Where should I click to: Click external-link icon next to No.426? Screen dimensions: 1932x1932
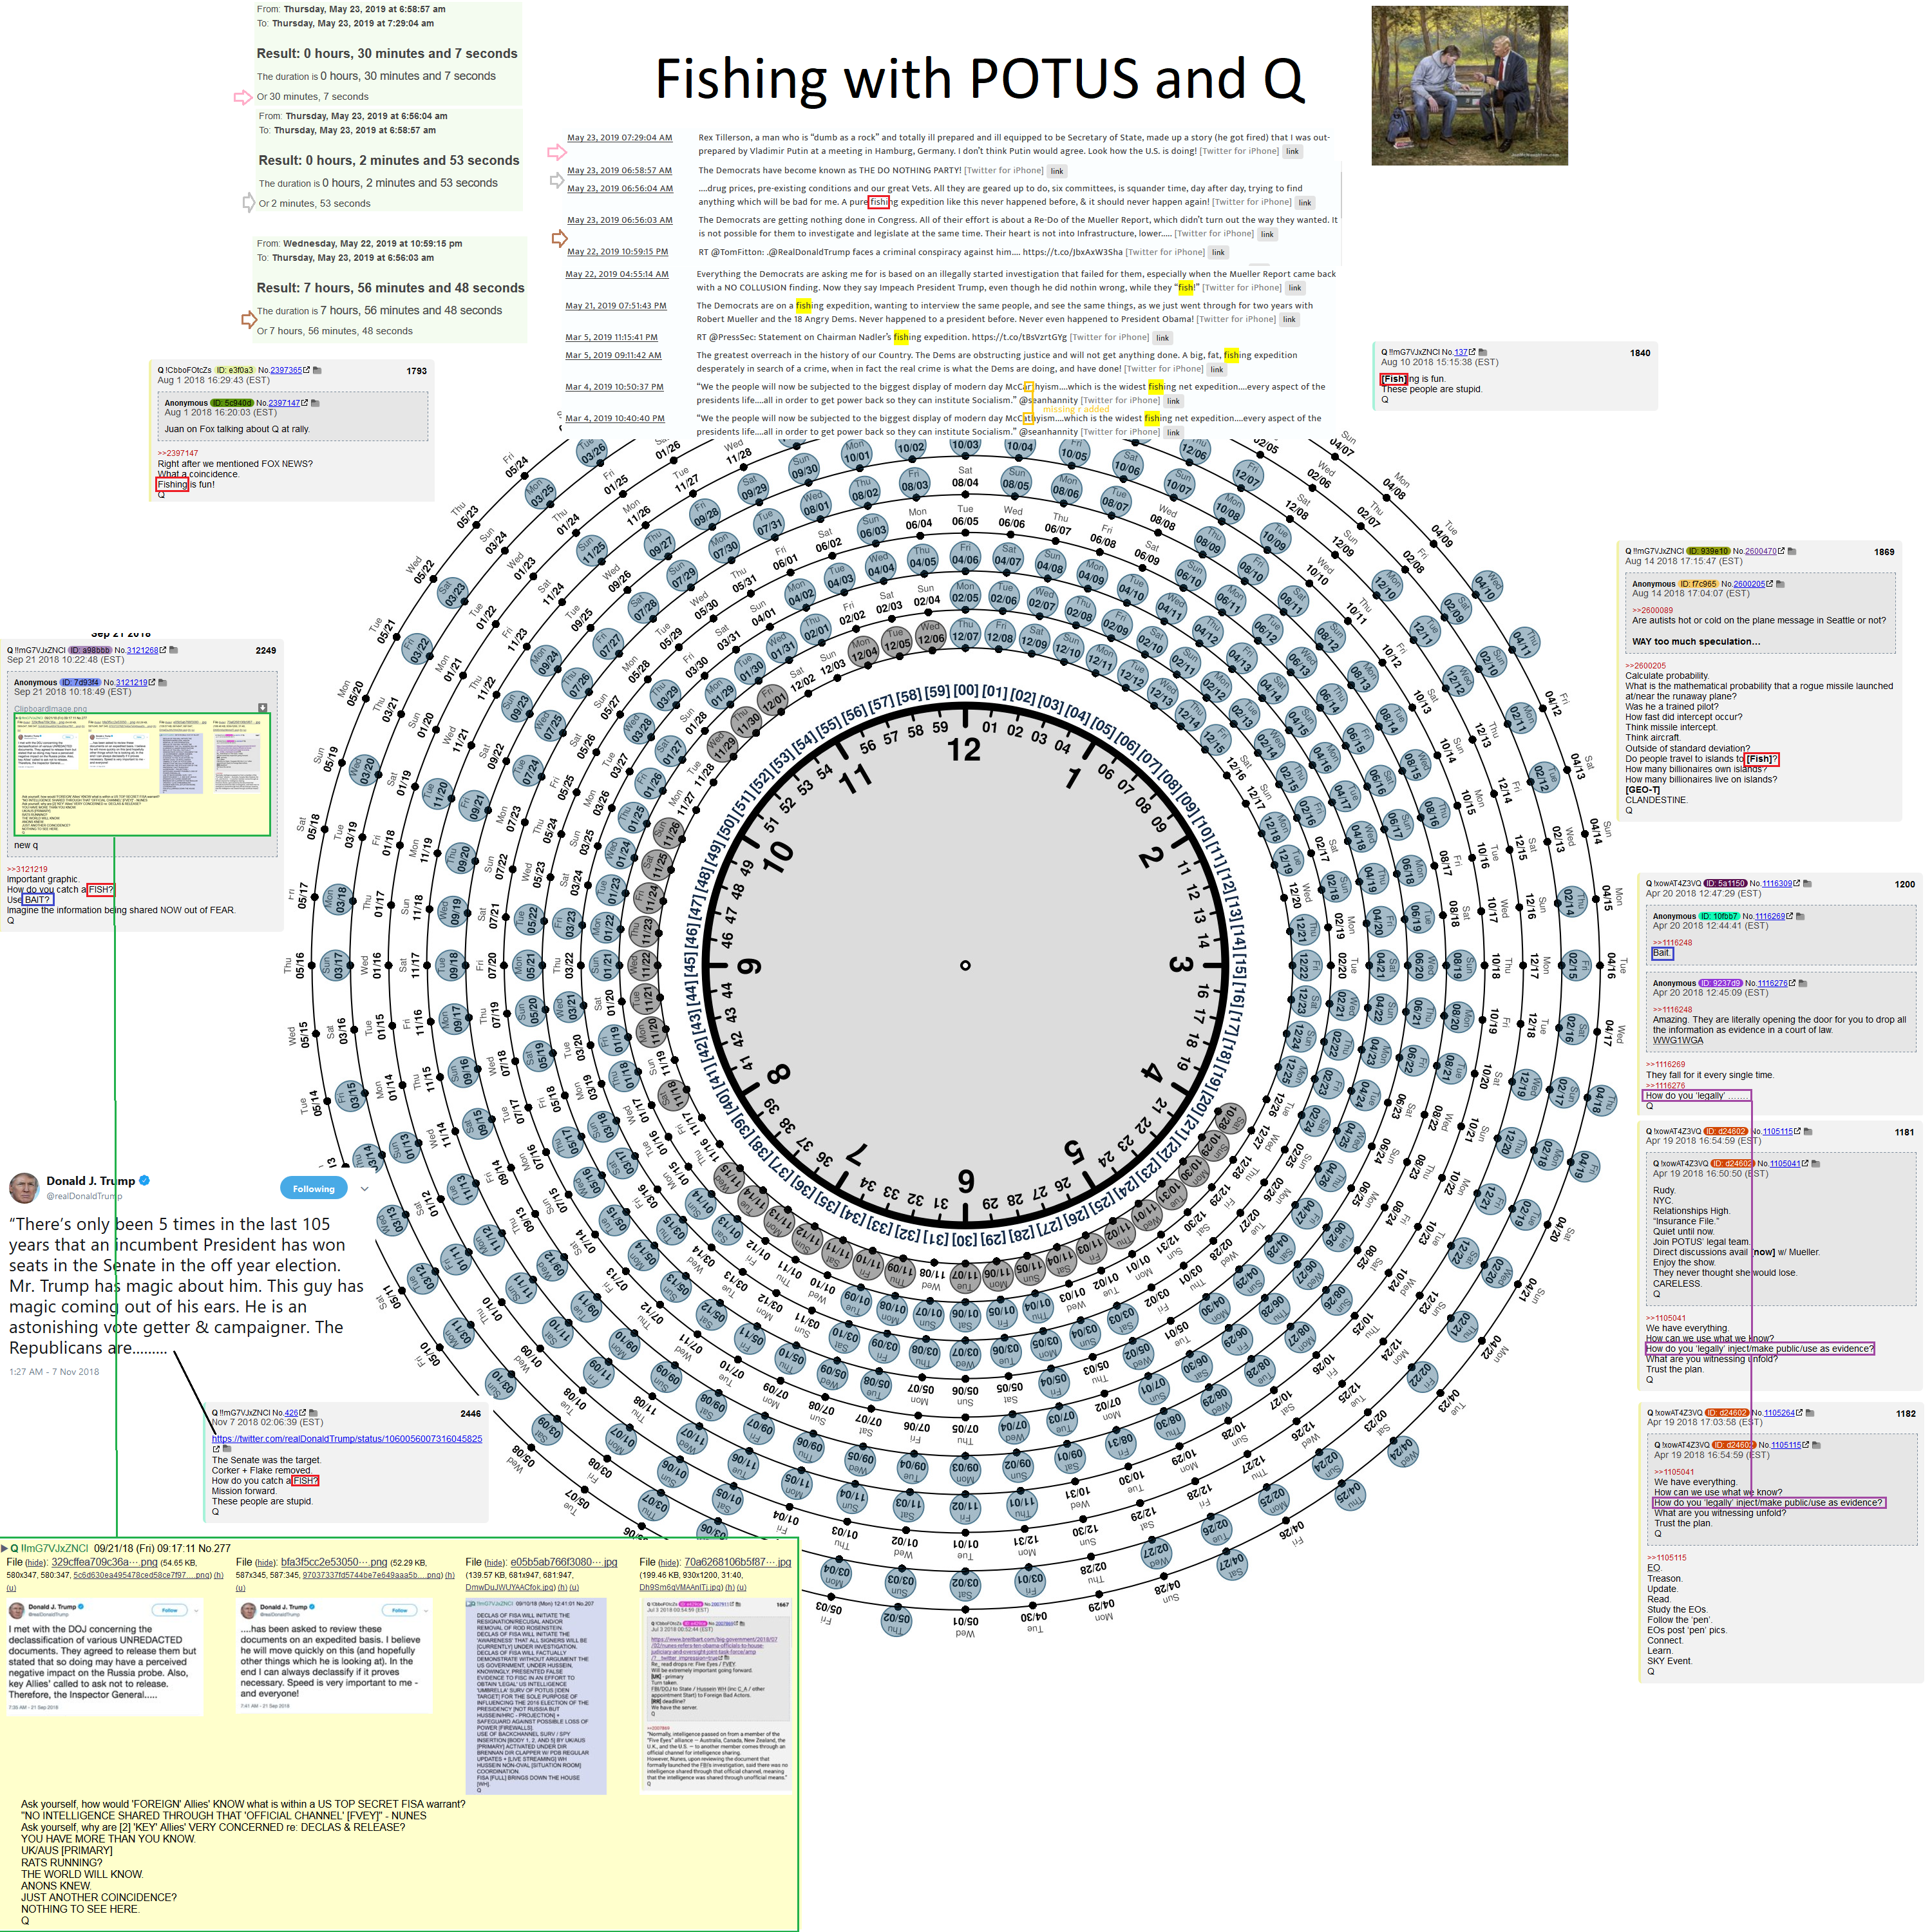[x=302, y=1413]
